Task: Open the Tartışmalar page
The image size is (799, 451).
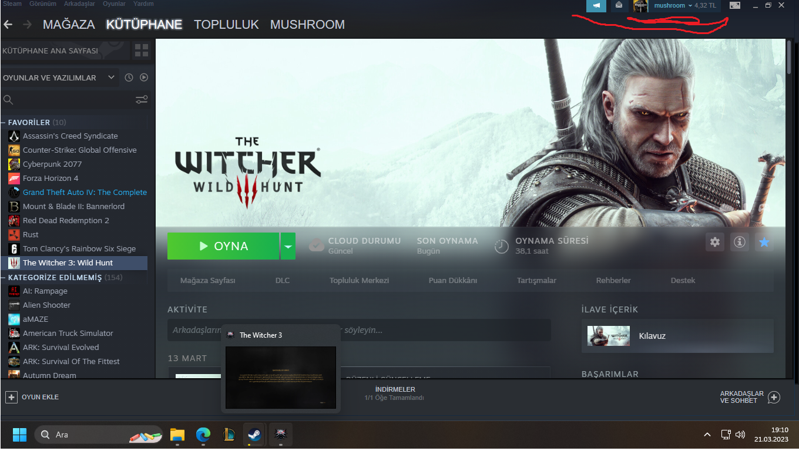Action: (536, 281)
